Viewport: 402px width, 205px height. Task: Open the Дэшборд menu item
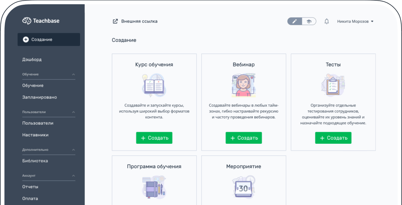coord(32,59)
